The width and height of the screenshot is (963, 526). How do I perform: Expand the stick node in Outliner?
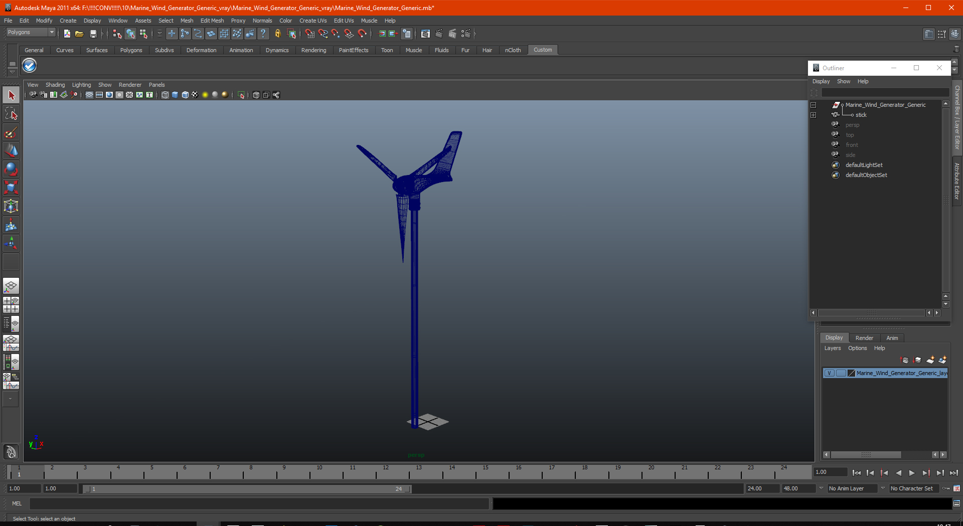(x=813, y=115)
